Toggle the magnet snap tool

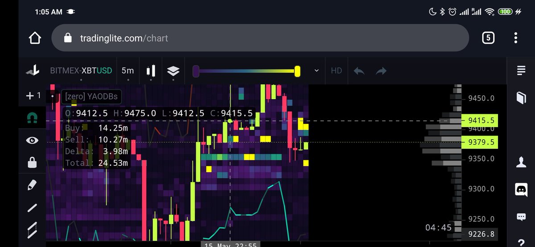coord(32,118)
